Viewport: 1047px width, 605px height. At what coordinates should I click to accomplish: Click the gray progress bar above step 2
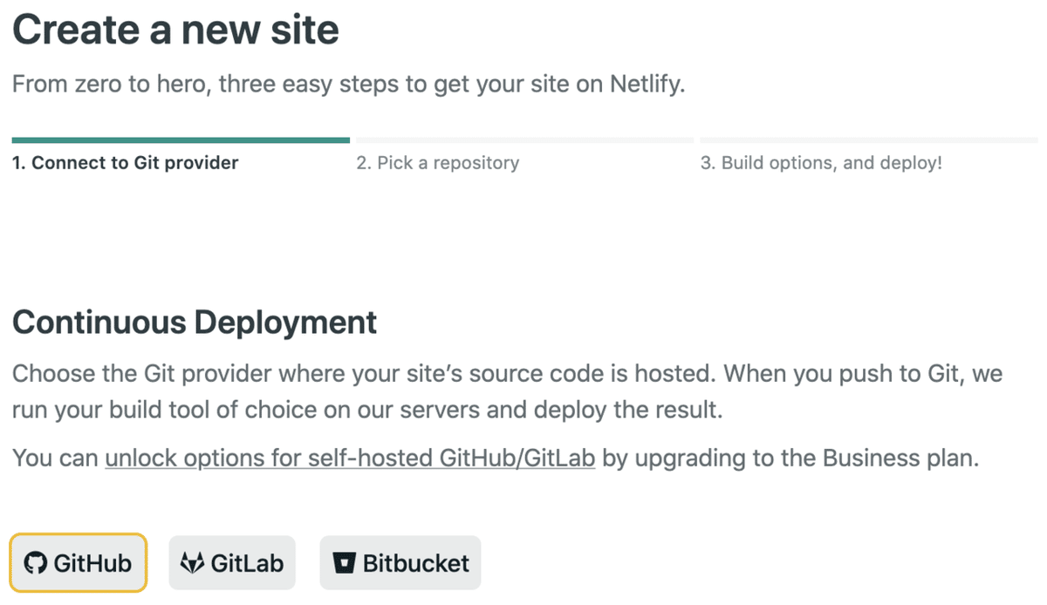(x=524, y=139)
